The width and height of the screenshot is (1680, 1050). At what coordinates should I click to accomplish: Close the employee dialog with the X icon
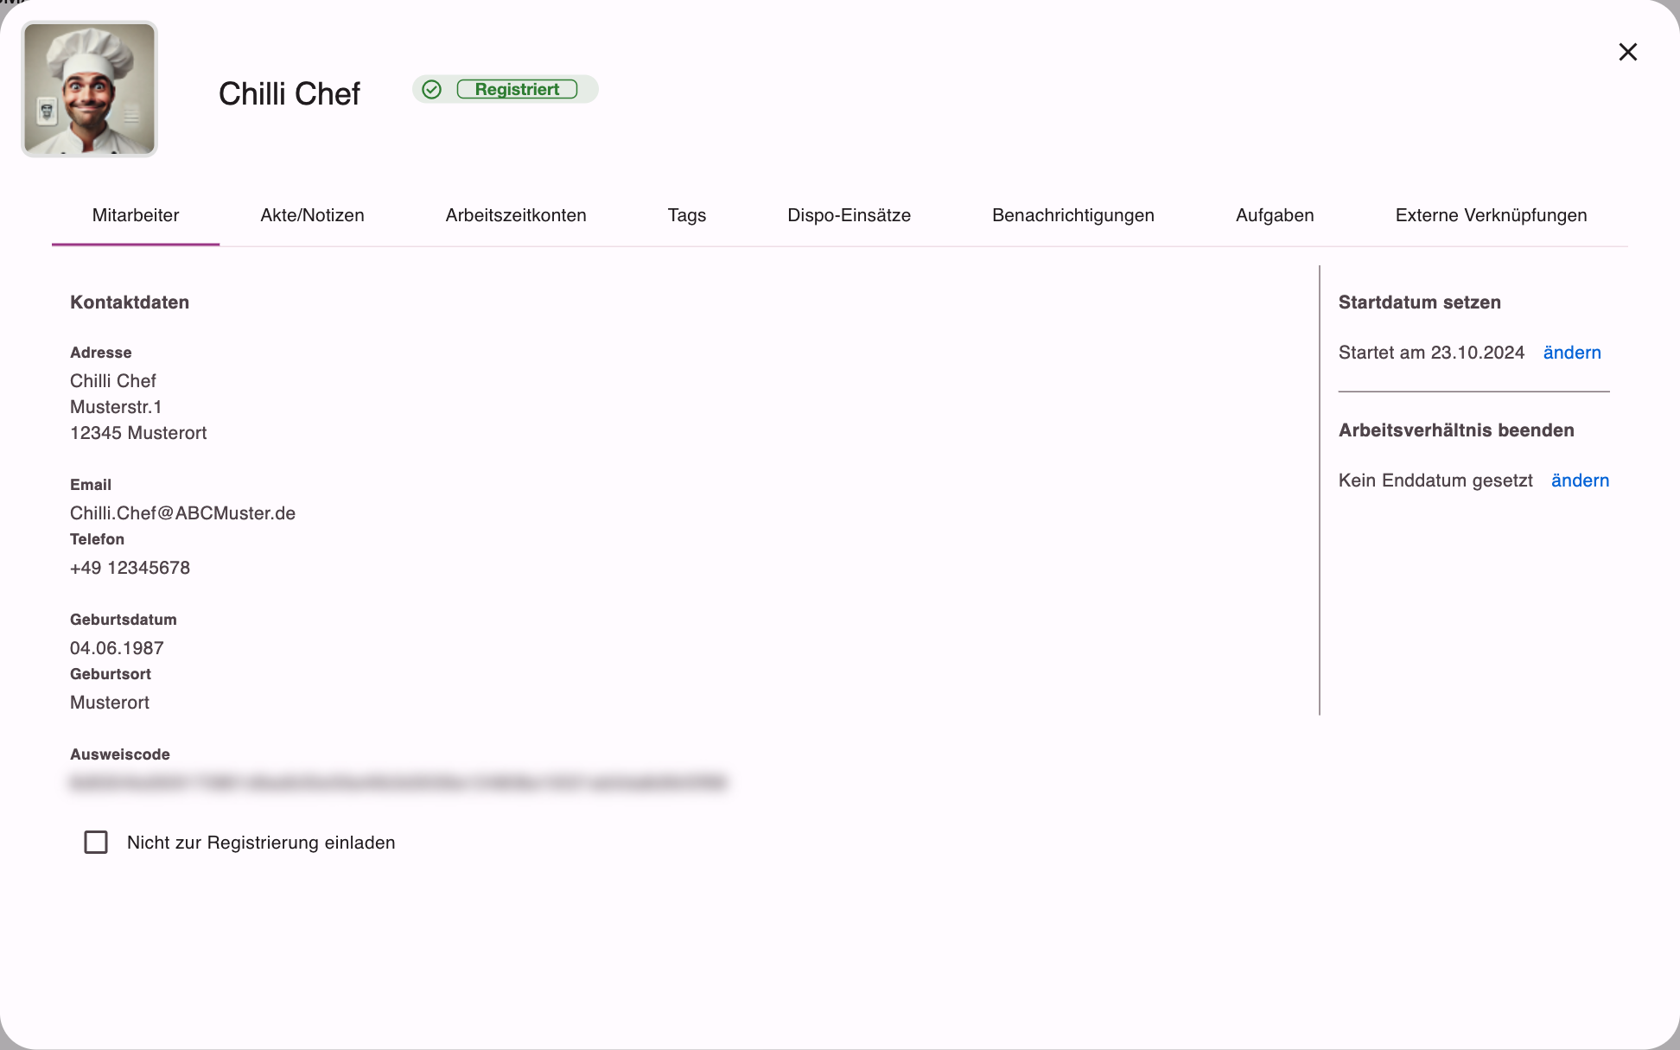tap(1627, 52)
